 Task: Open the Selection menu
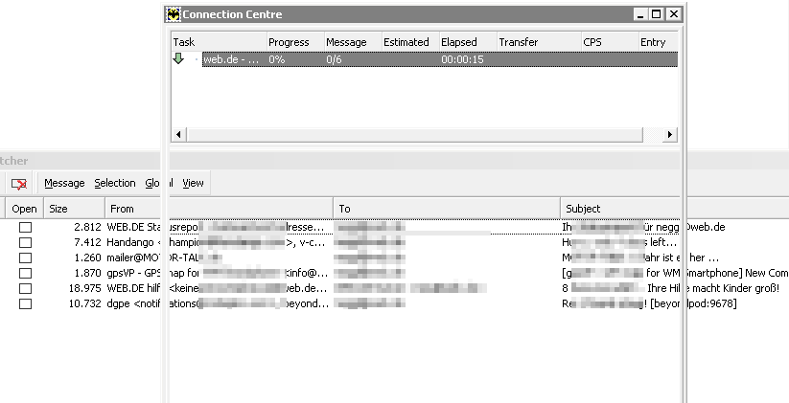coord(114,183)
